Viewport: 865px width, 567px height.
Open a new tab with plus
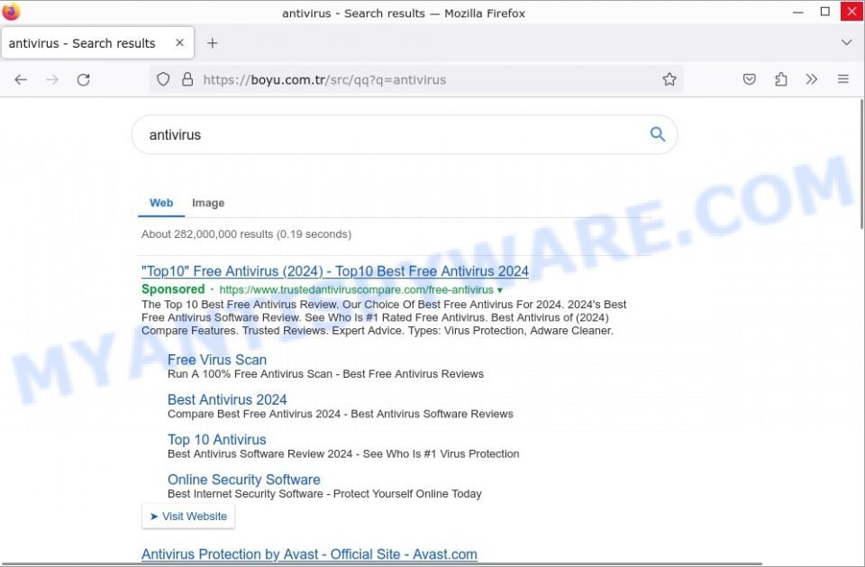[x=213, y=43]
